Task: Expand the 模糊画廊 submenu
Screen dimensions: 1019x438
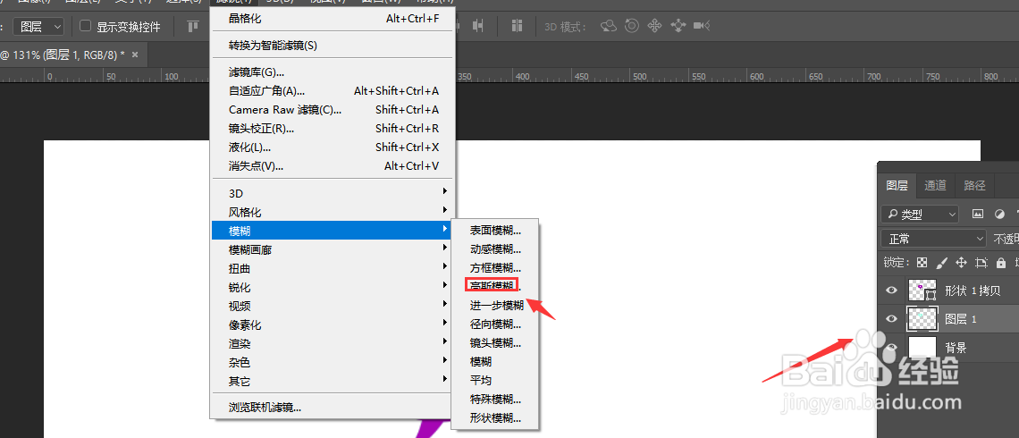Action: (332, 249)
